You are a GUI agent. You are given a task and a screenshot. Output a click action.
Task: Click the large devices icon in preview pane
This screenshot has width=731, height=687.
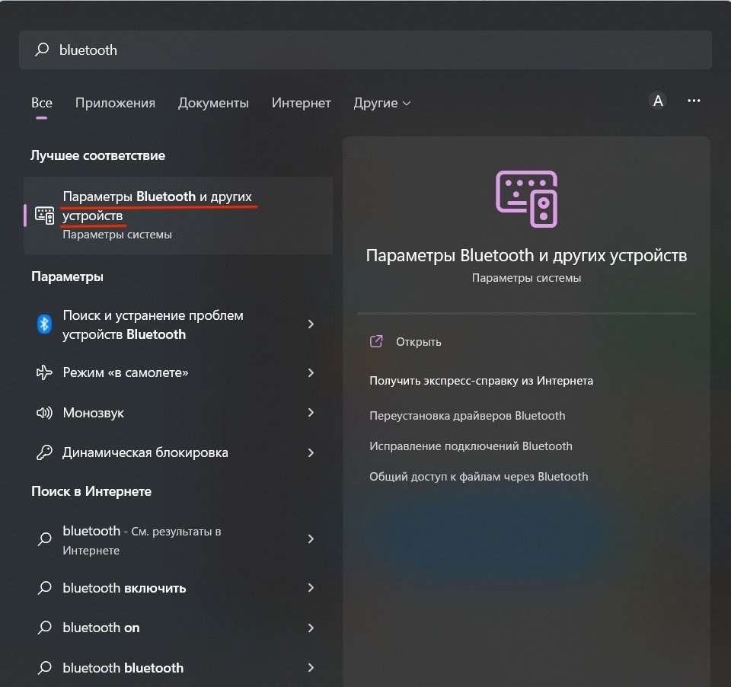pos(526,199)
